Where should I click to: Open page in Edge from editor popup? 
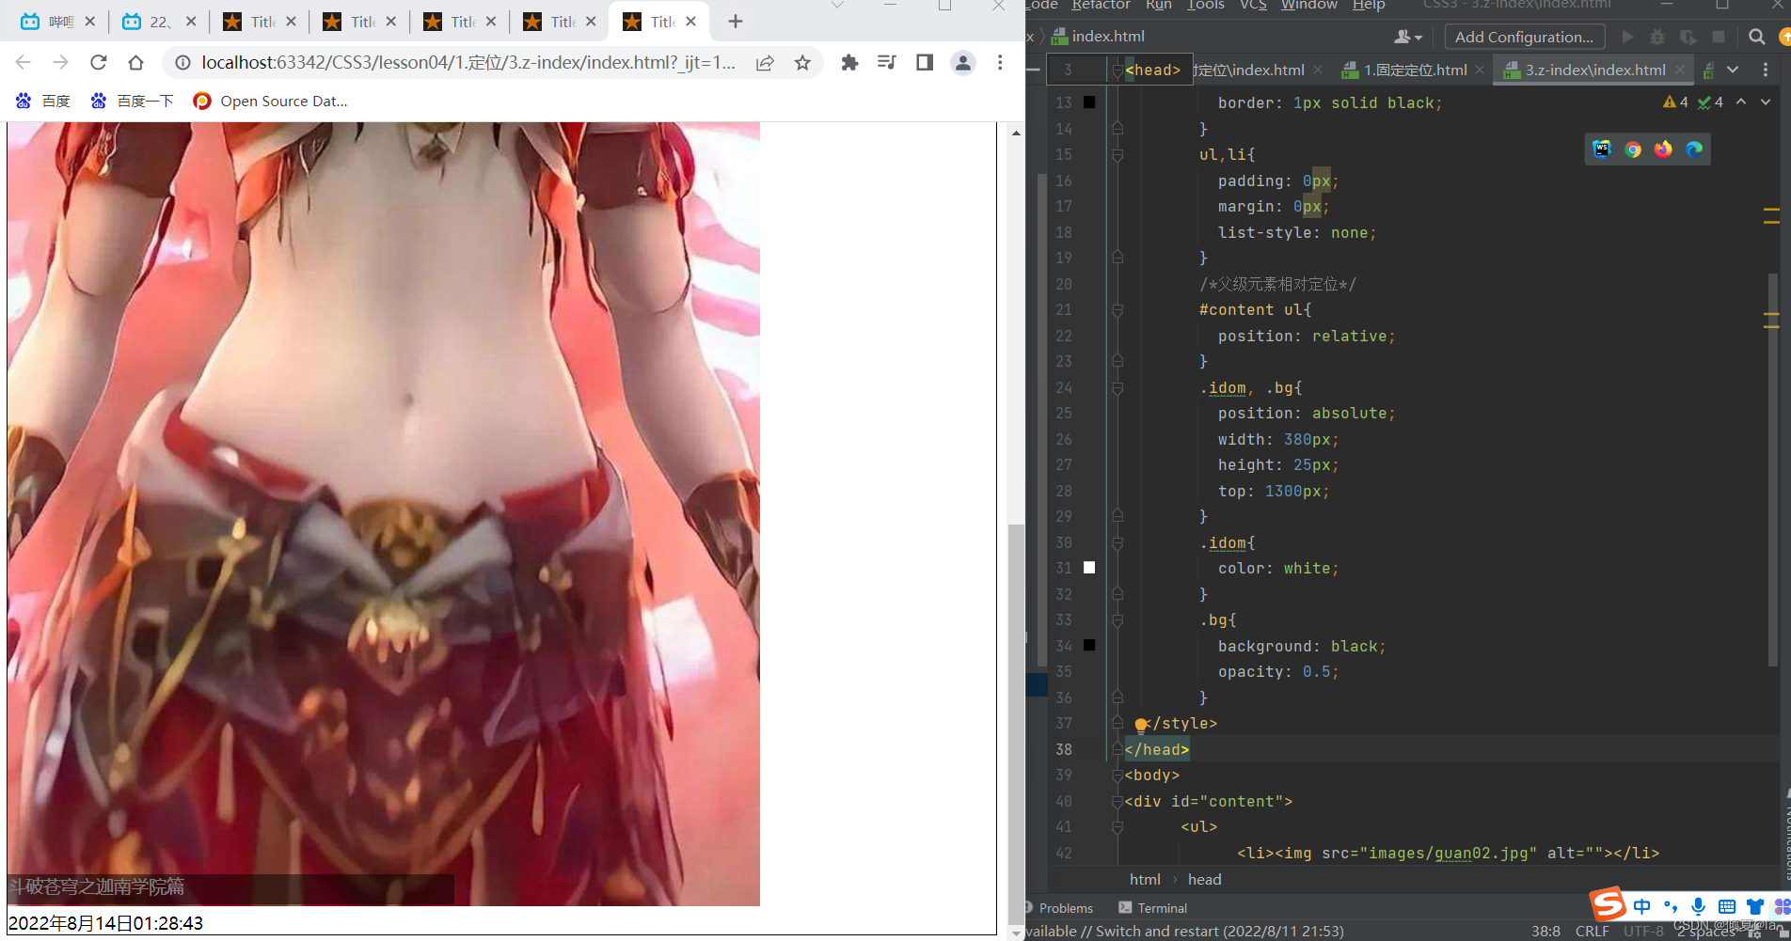pos(1694,149)
